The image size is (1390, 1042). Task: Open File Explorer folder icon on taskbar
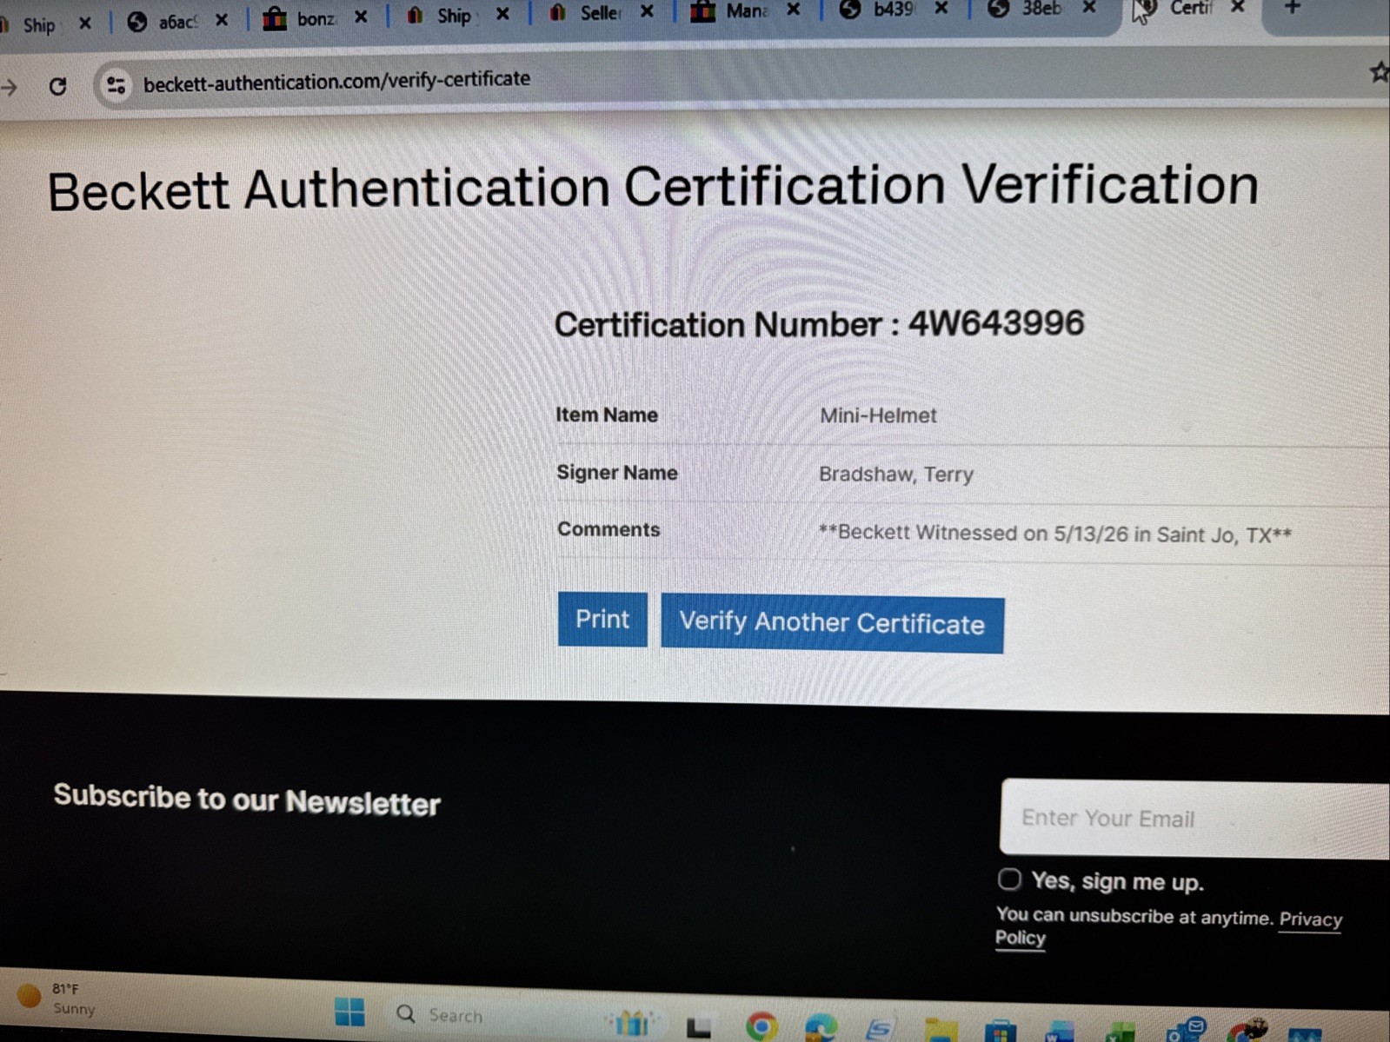click(x=940, y=1031)
